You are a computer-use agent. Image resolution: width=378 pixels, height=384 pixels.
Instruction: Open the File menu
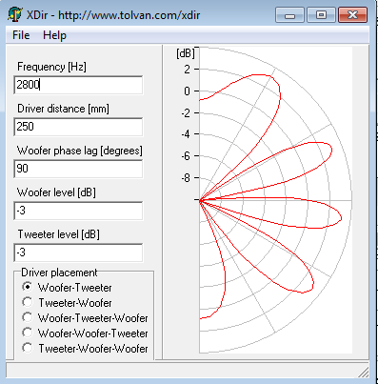point(21,35)
